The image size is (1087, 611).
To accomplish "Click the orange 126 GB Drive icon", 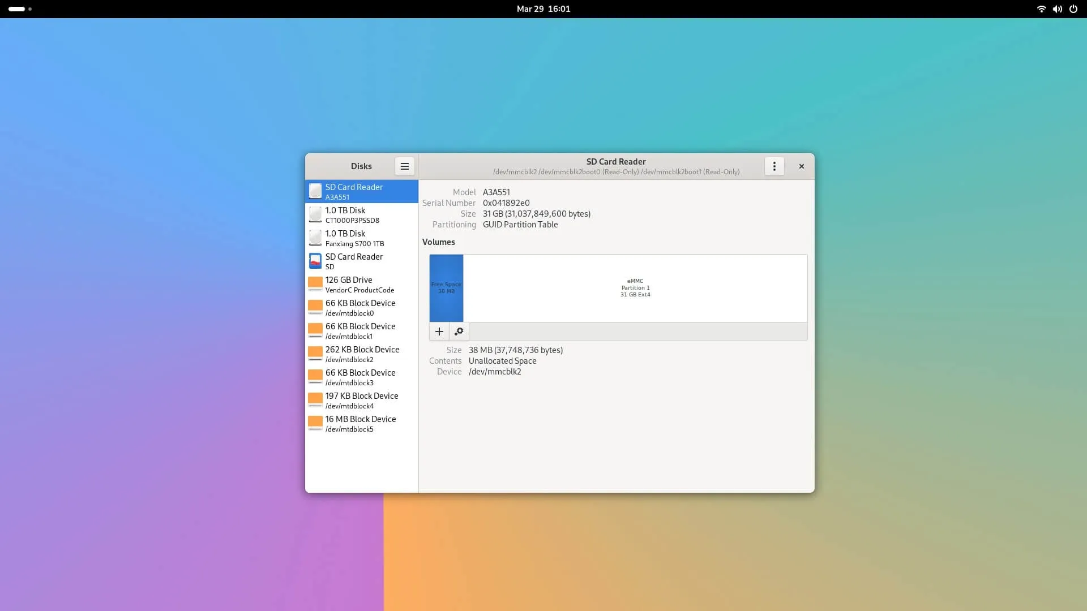I will point(315,284).
